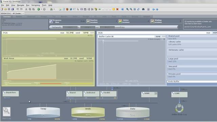
Task: Click the Active sessions icon
Action: tap(120, 21)
